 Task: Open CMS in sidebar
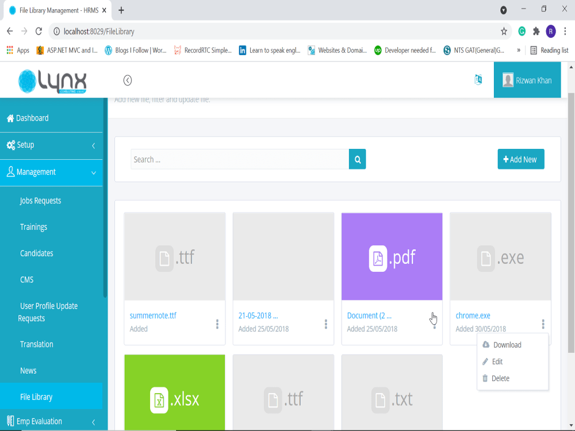click(x=27, y=280)
